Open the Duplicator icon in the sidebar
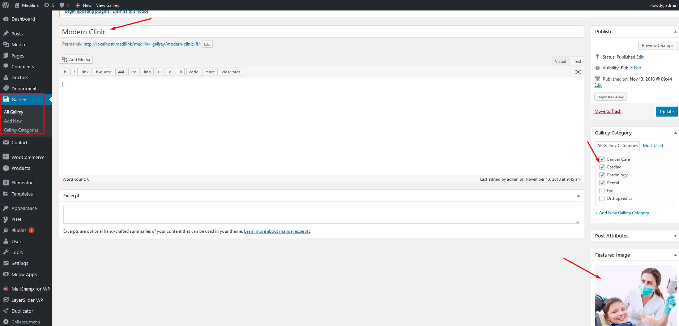This screenshot has height=326, width=679. click(6, 311)
